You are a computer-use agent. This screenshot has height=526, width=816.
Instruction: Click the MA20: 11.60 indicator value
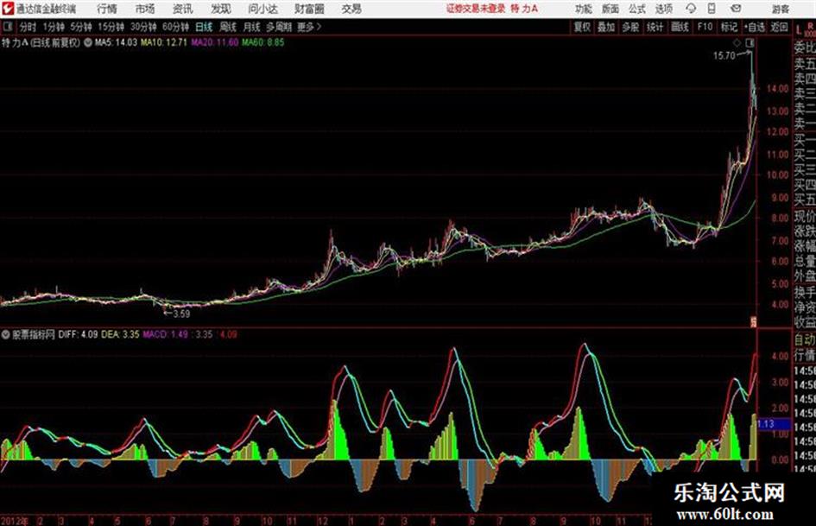click(215, 42)
